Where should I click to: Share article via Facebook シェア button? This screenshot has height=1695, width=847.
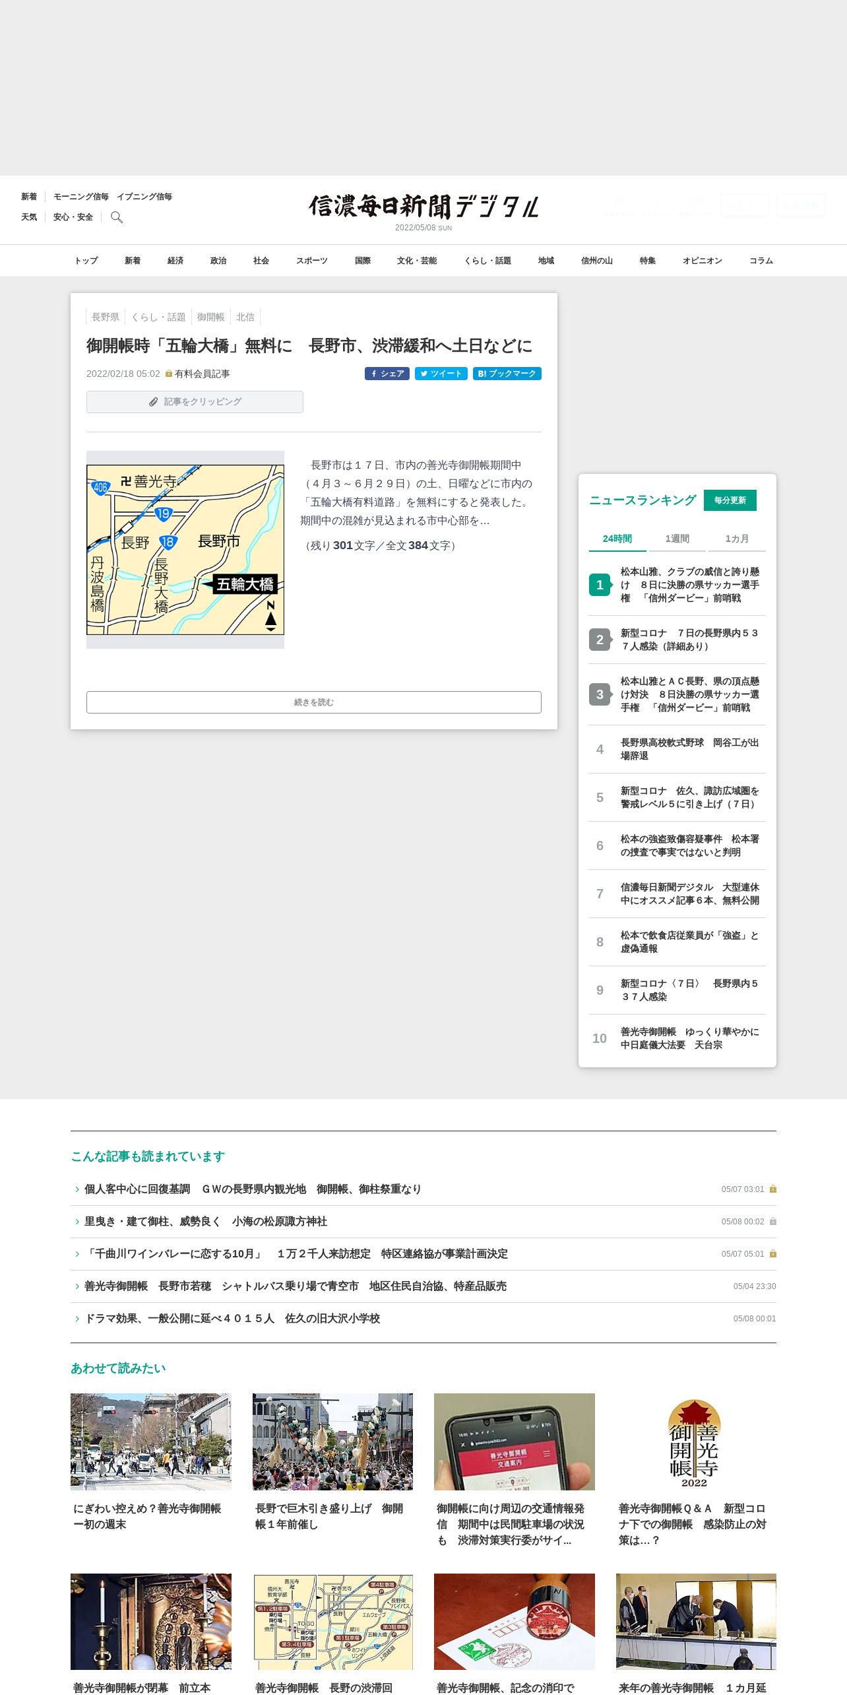tap(387, 374)
